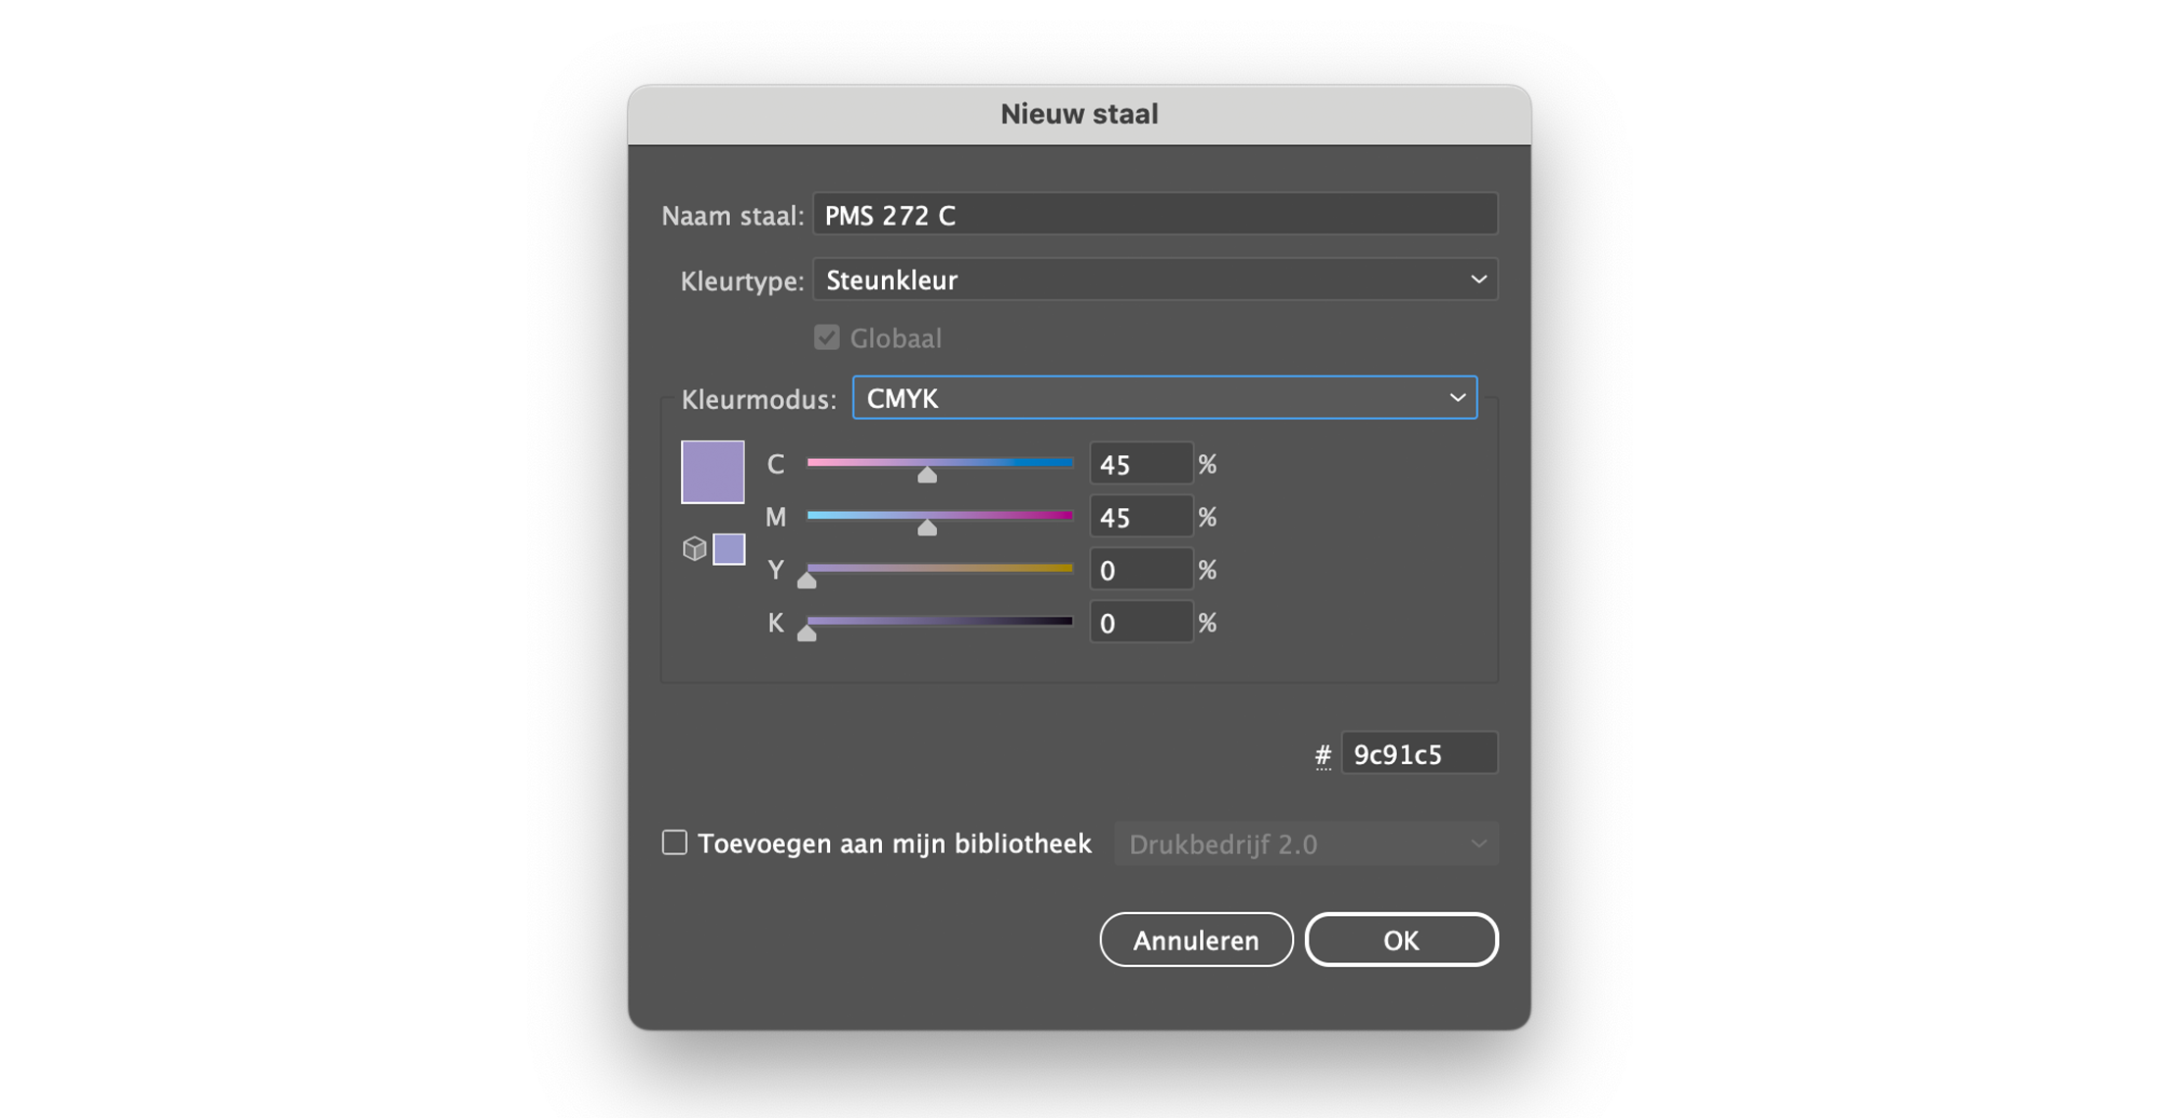
Task: Open the Drukbedrijf 2.0 library dropdown
Action: click(1306, 843)
